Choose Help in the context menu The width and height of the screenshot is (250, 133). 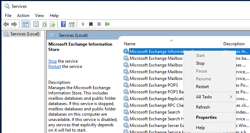tap(210, 128)
